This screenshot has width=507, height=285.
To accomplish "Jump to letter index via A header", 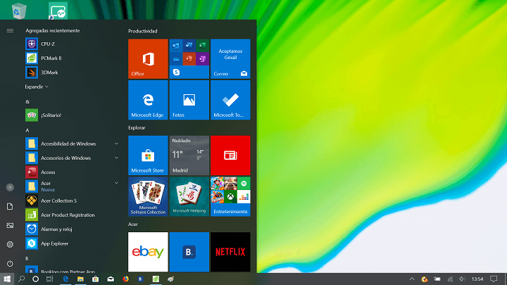I will pyautogui.click(x=27, y=130).
